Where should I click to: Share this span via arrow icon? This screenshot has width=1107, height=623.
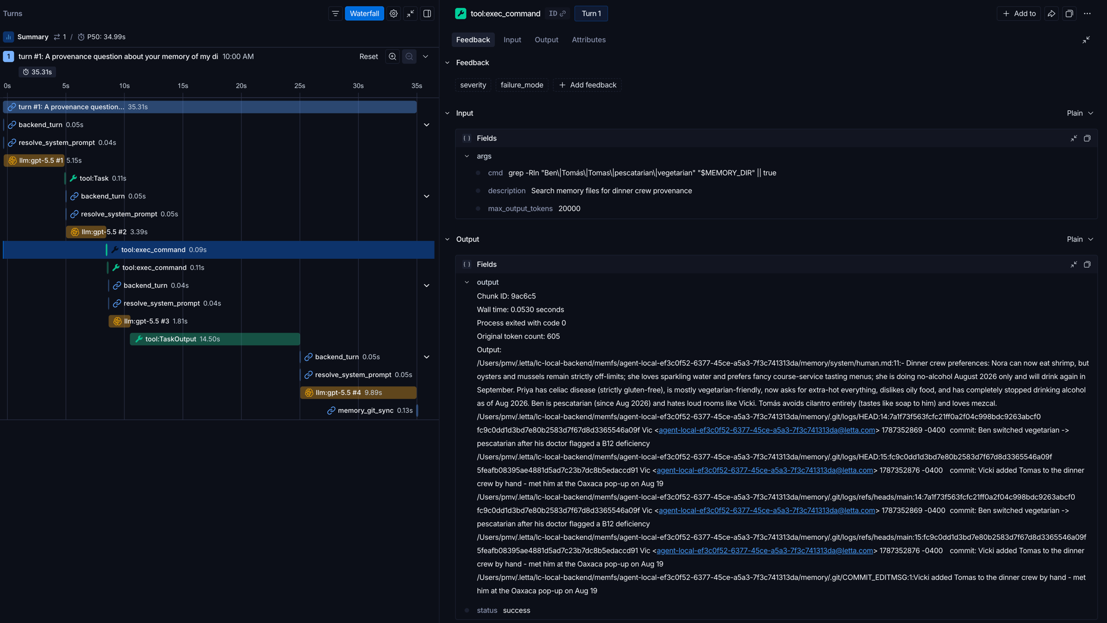(x=1051, y=14)
